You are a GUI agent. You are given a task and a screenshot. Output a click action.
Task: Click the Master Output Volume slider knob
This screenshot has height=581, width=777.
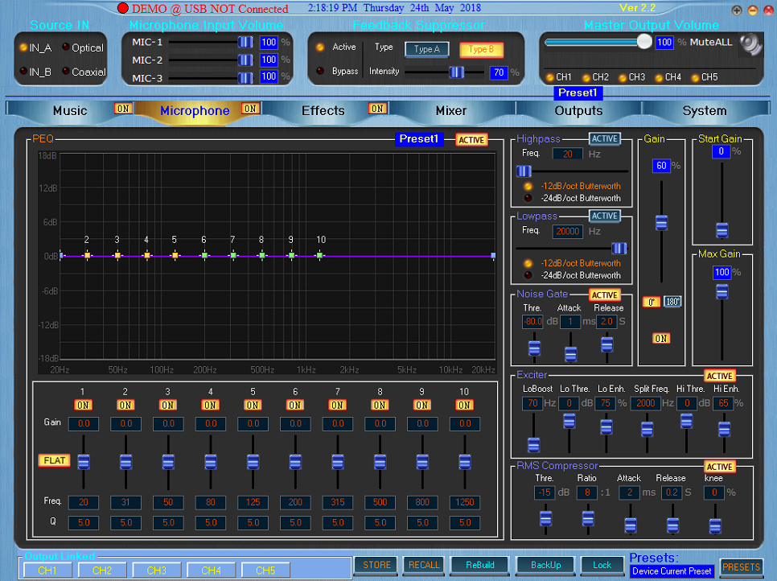pos(644,42)
